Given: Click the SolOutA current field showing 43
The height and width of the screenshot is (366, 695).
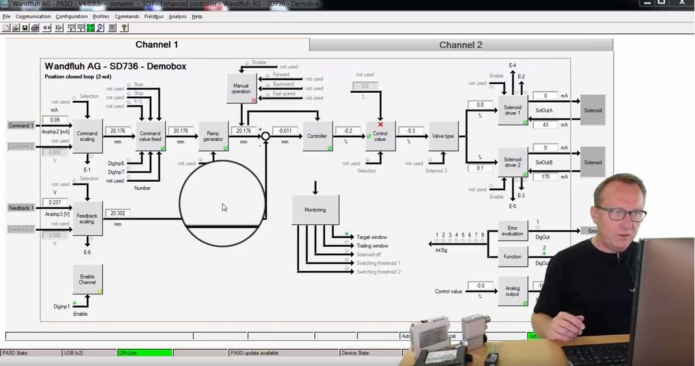Looking at the screenshot, I should pos(546,125).
